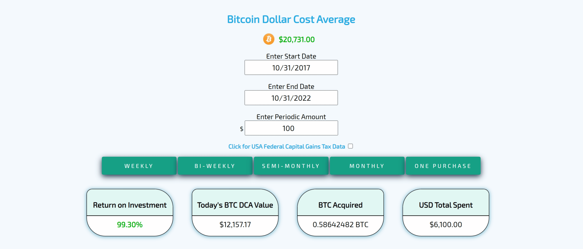Choose the Bi-Weekly frequency button
The image size is (583, 249).
(x=215, y=166)
